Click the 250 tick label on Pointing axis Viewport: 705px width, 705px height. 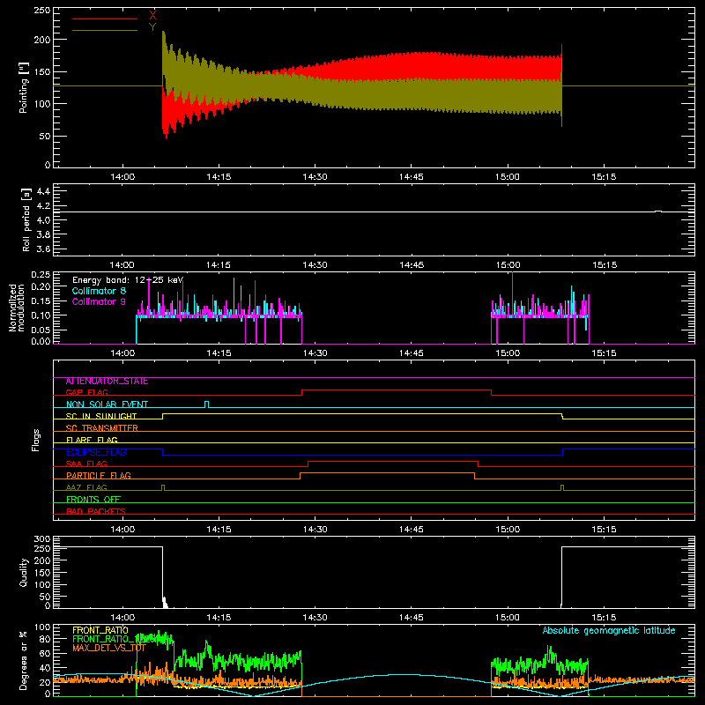(41, 11)
